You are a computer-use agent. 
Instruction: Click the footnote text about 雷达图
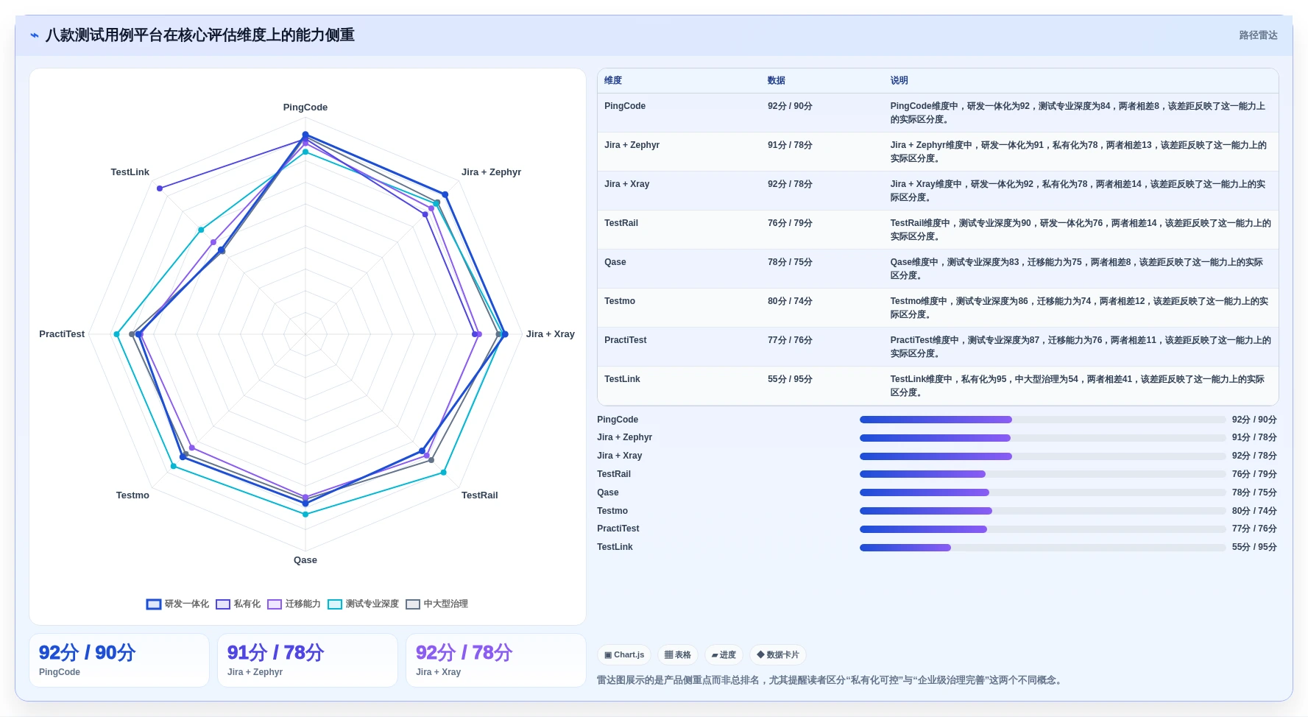(x=830, y=680)
